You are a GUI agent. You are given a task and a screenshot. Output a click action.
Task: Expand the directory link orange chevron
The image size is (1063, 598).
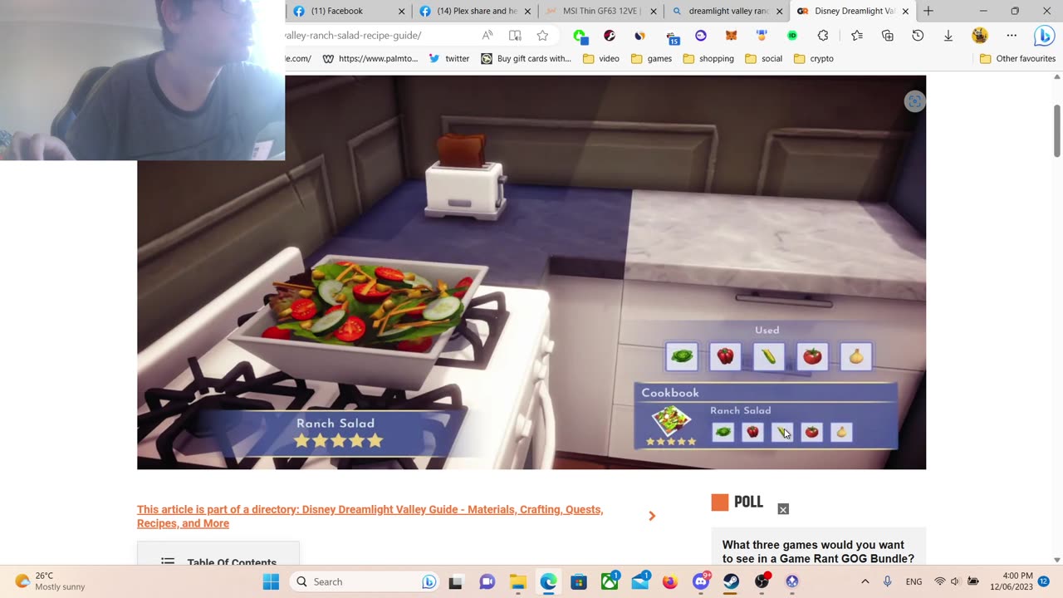click(x=652, y=516)
